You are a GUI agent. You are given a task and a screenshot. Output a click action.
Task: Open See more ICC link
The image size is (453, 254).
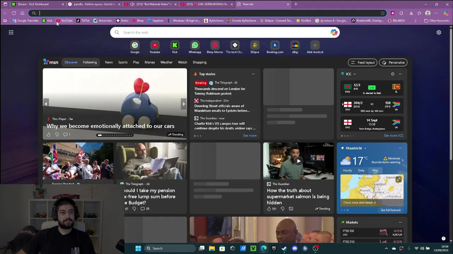tap(394, 135)
